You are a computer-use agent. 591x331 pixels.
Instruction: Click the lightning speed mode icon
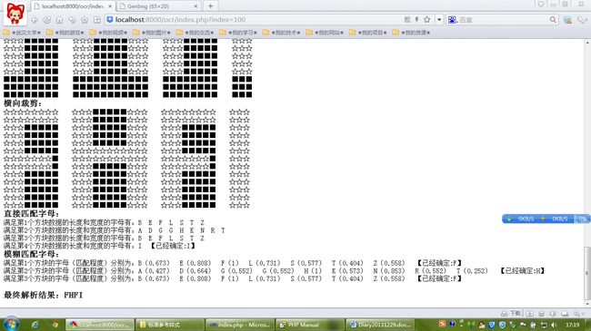coord(416,19)
